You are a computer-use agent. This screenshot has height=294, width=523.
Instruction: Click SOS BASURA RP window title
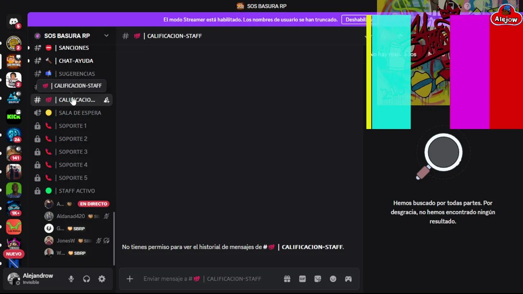tap(267, 6)
